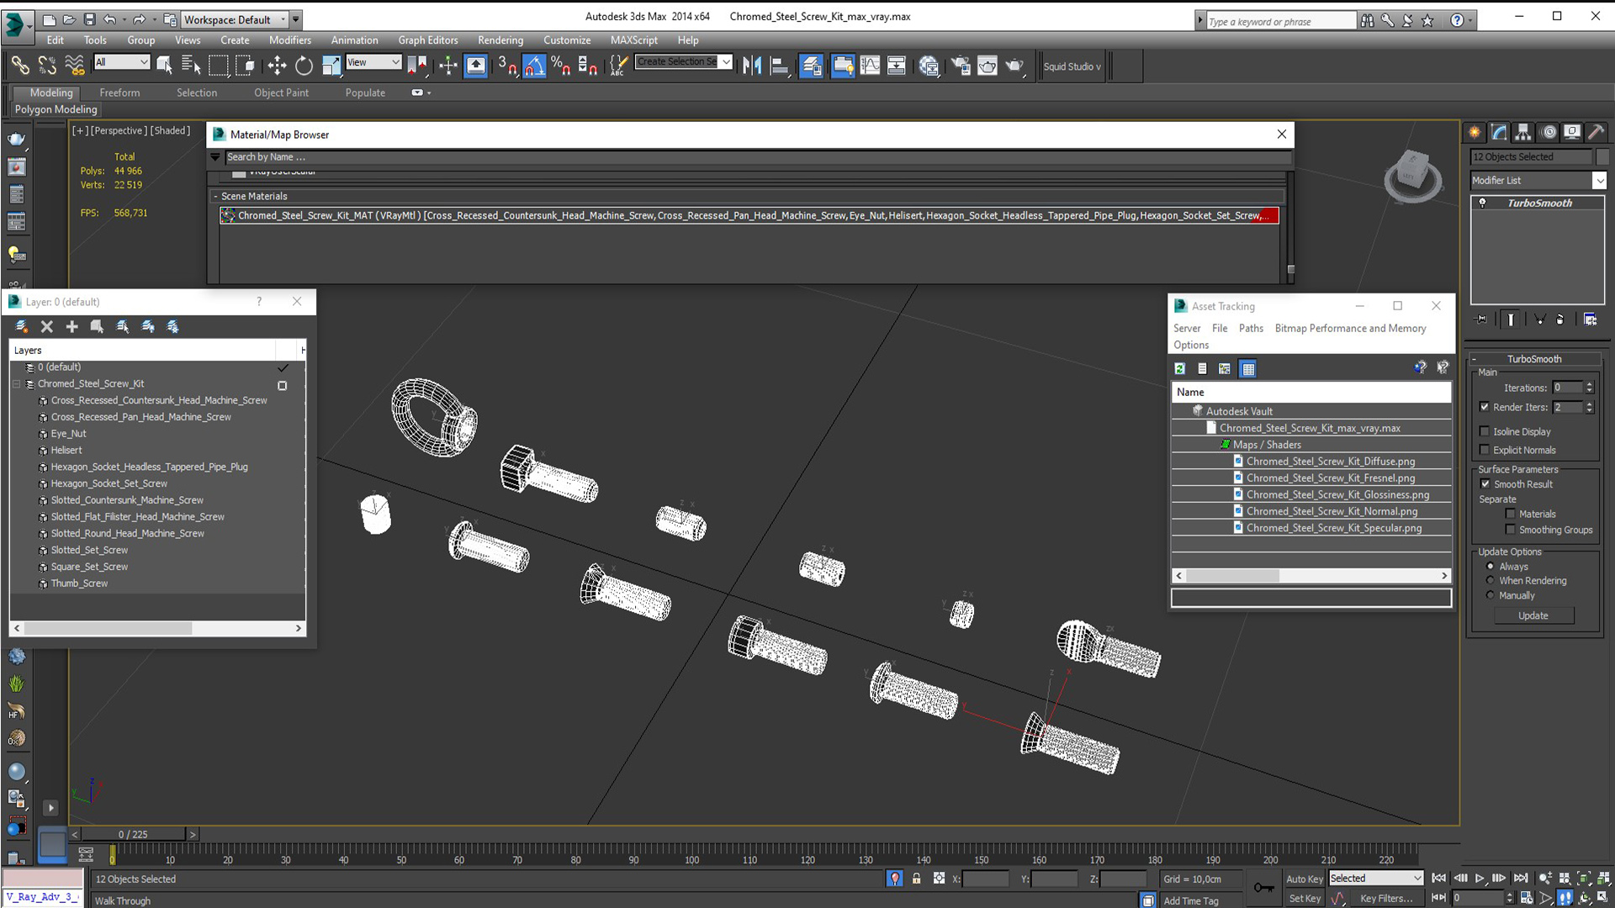Open the Hierarchy command panel tab

point(1523,132)
